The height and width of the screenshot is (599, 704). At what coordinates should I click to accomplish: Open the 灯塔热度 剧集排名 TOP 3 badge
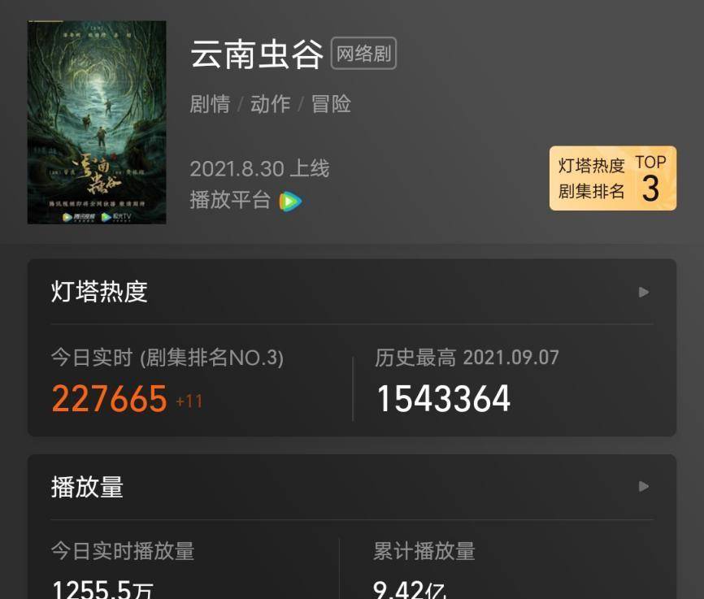pos(613,178)
